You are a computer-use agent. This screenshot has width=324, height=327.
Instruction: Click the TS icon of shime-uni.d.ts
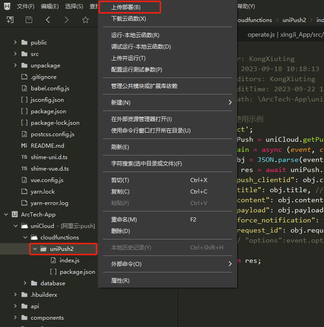pyautogui.click(x=24, y=157)
